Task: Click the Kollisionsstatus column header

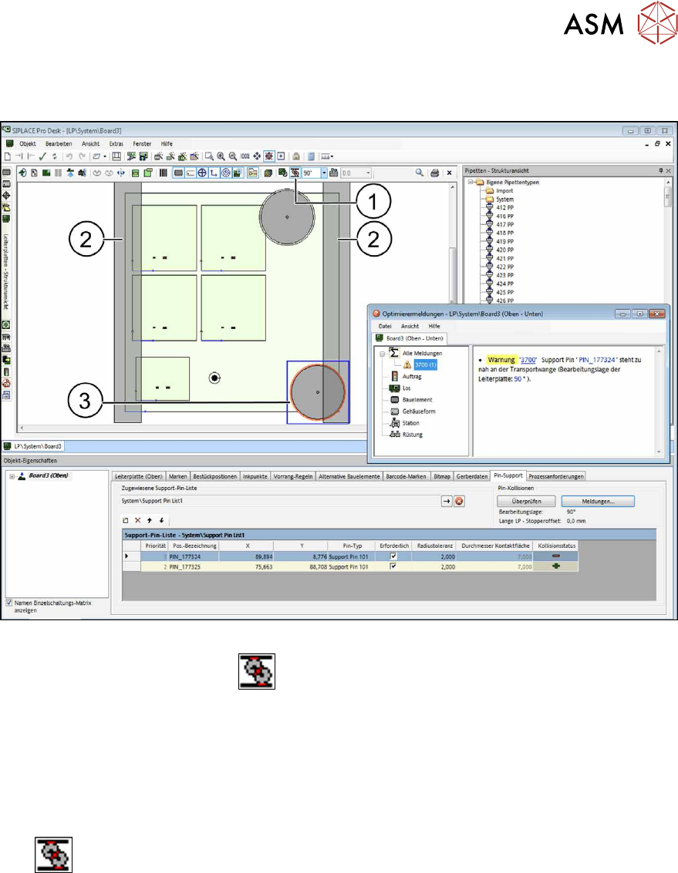Action: (556, 546)
